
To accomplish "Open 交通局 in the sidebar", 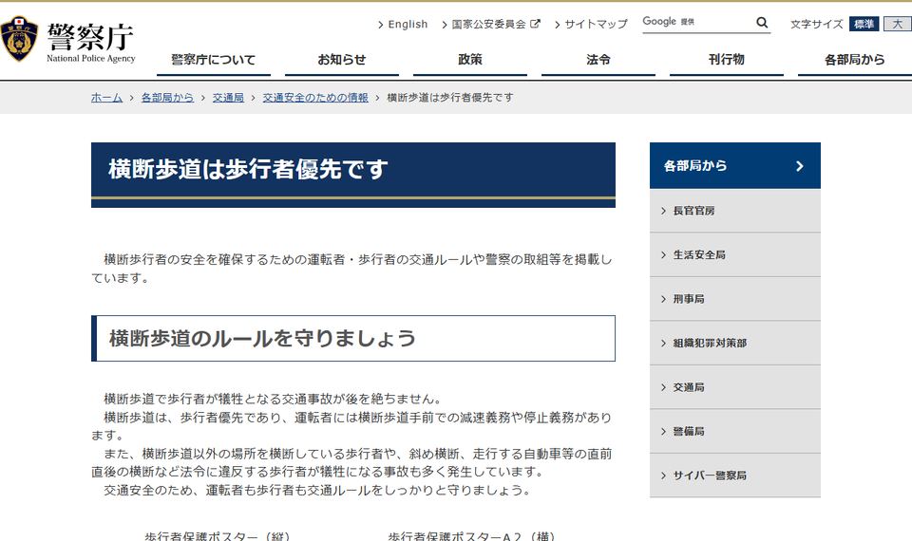I will pyautogui.click(x=735, y=387).
